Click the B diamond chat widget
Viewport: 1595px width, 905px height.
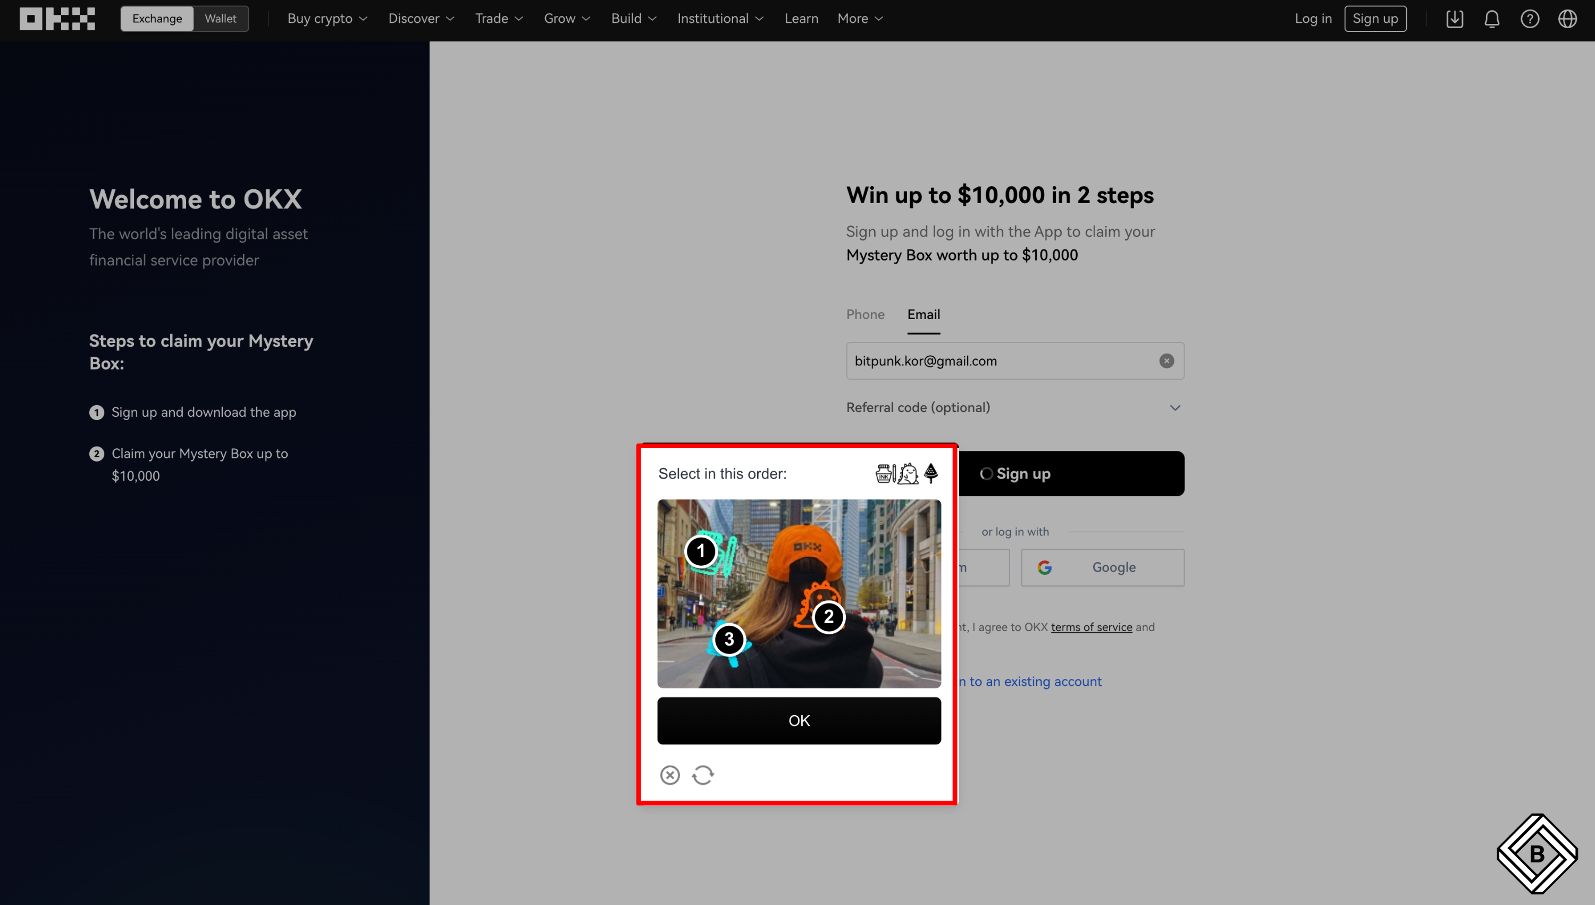[x=1537, y=853]
